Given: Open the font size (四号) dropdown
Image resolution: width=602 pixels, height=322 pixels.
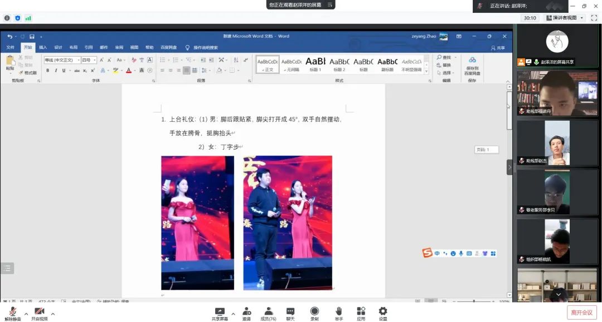Looking at the screenshot, I should point(94,60).
